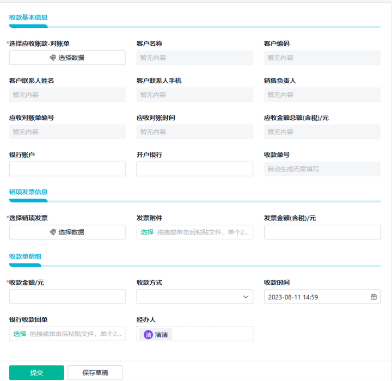Select the 销项发票信息 section header
The image size is (392, 381).
tap(28, 192)
